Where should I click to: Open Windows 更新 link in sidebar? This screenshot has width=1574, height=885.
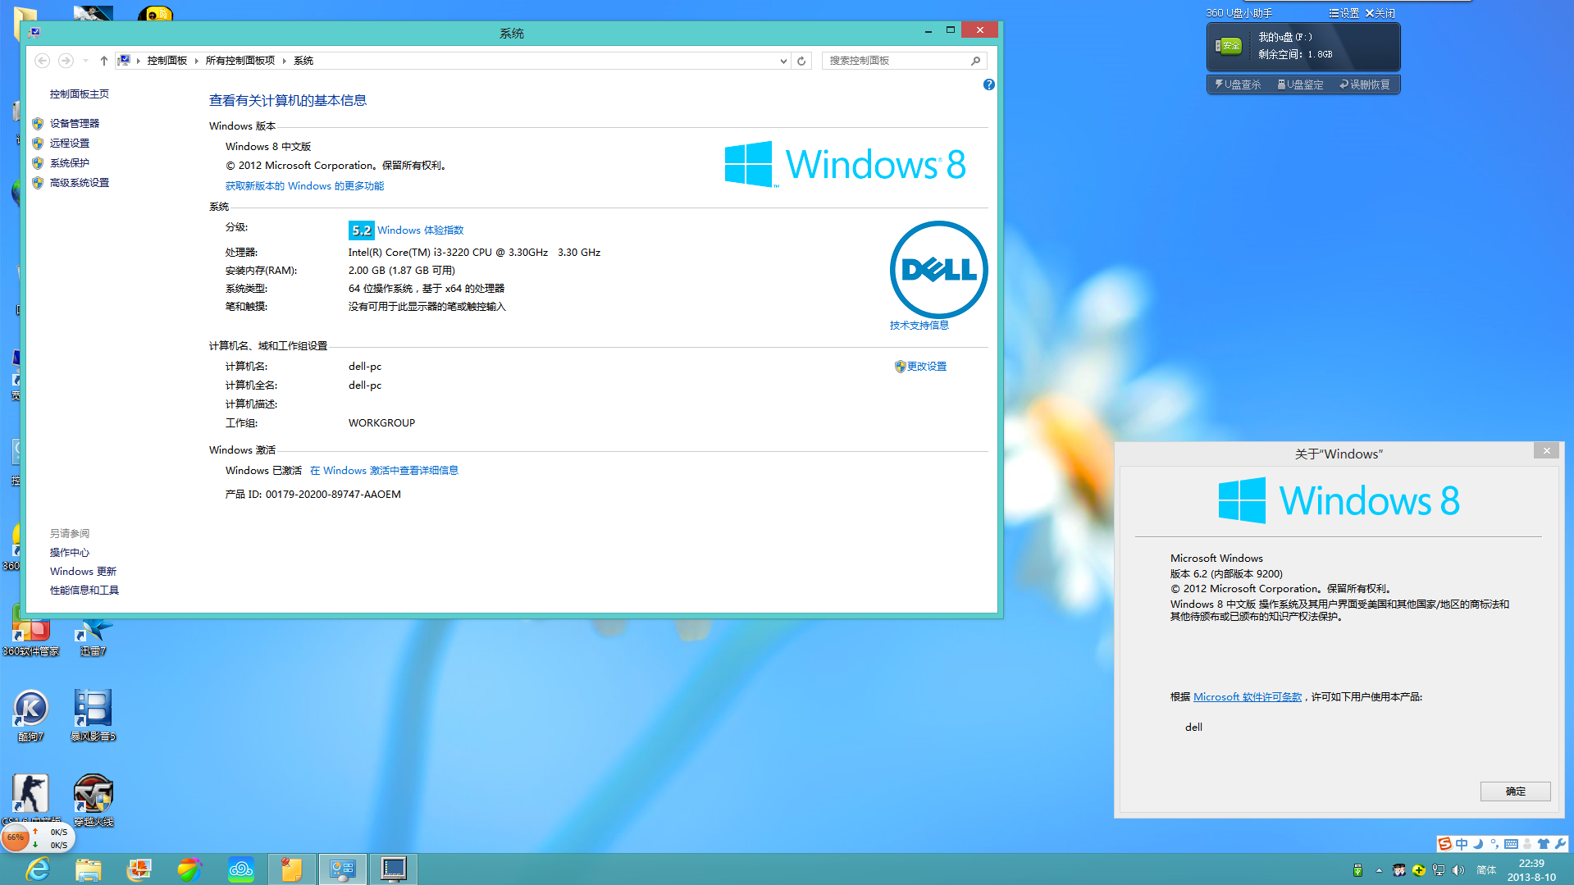(83, 571)
